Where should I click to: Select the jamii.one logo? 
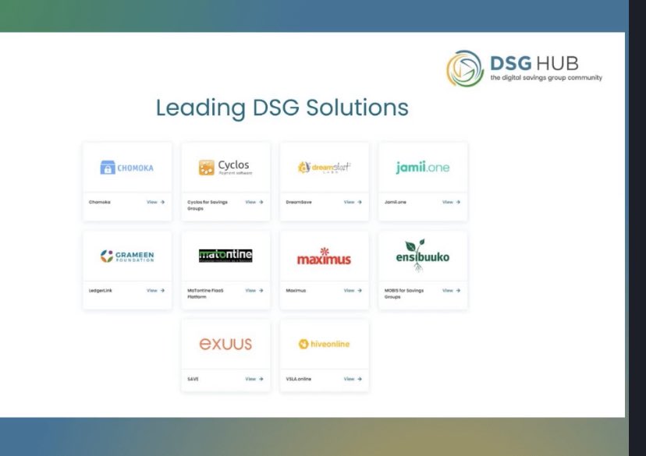coord(423,168)
